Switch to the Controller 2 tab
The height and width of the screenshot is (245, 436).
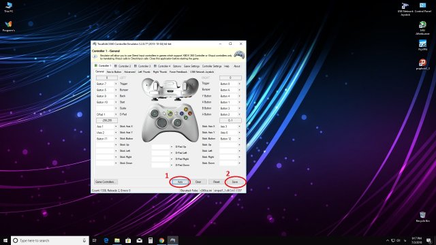point(123,66)
